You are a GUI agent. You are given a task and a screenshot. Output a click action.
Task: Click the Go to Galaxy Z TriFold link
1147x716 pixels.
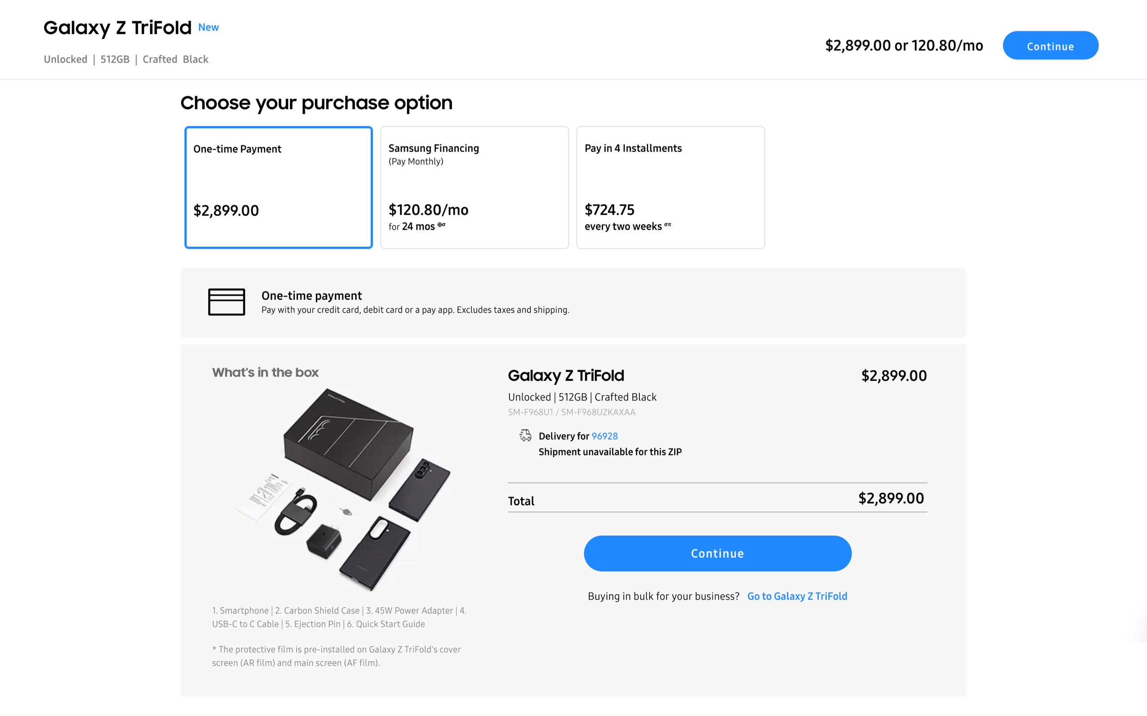point(797,596)
